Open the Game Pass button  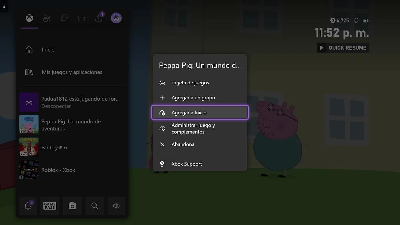(50, 206)
